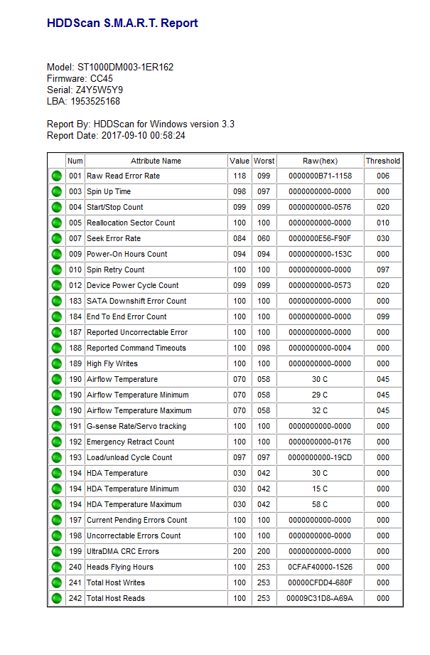The width and height of the screenshot is (430, 655).
Task: Click the green status icon for HDA Temperature Maximum
Action: point(57,505)
